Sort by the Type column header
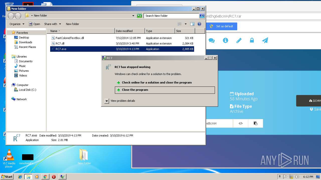 click(160, 31)
